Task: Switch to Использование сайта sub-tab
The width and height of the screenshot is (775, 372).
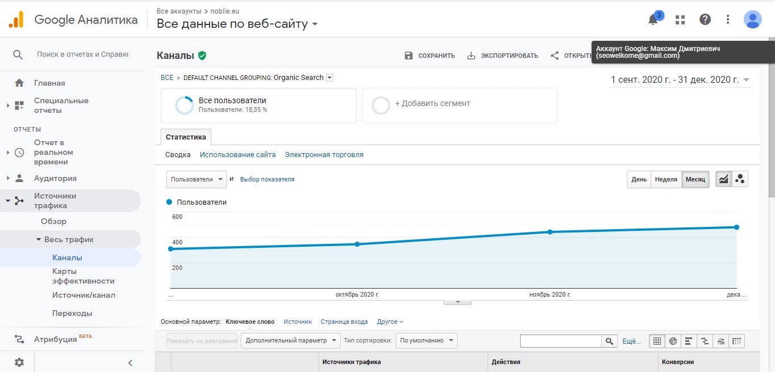Action: [238, 154]
